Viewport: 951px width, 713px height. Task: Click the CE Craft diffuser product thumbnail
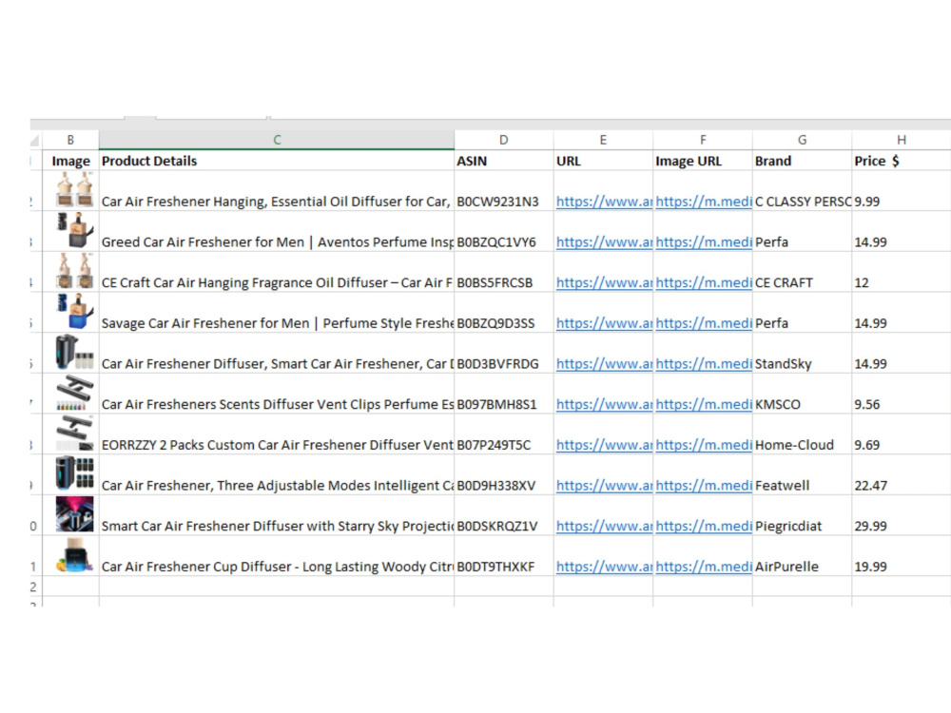[x=74, y=271]
